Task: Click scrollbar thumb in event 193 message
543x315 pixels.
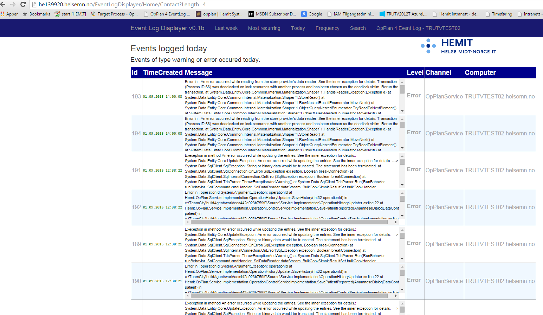Action: point(402,89)
